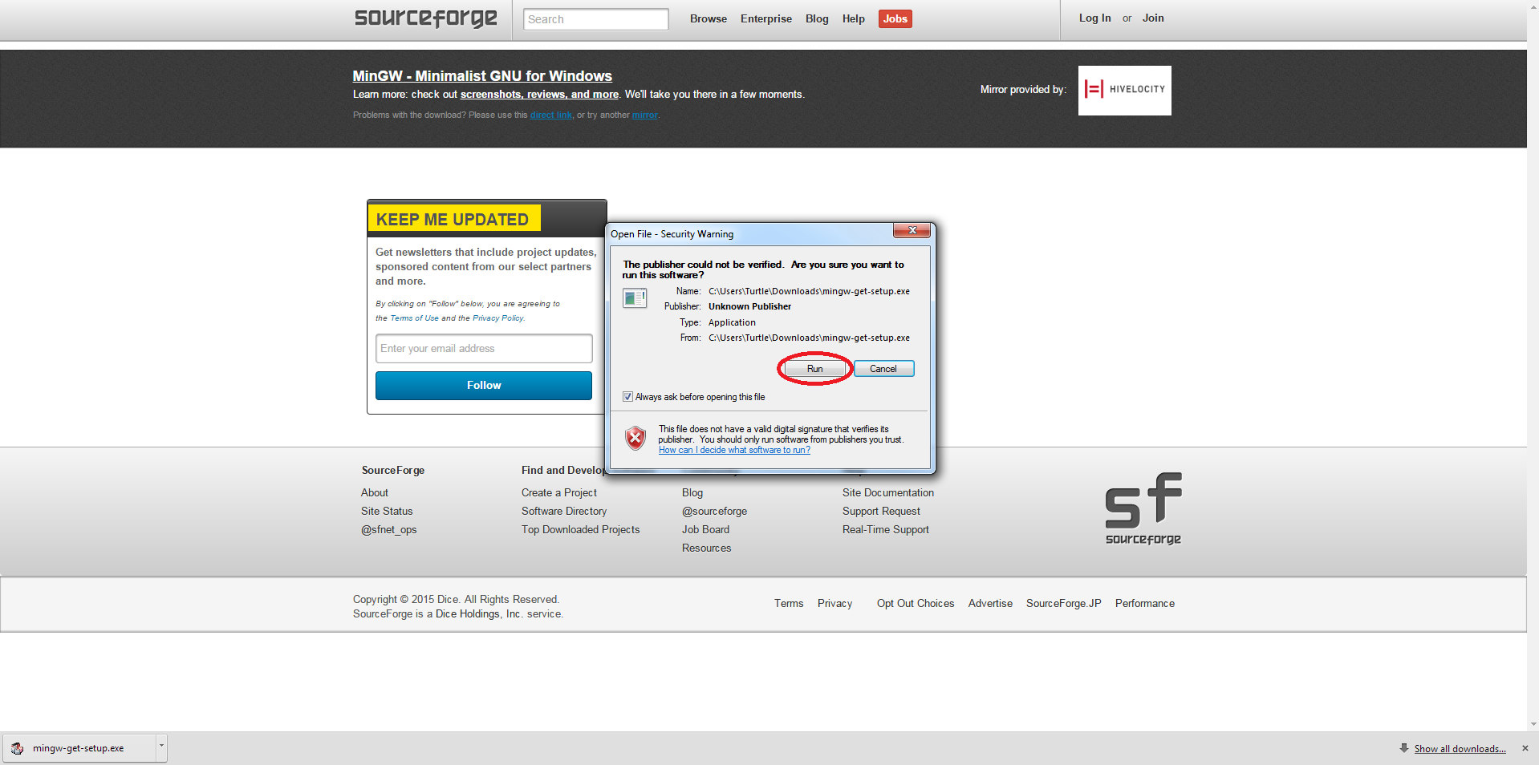
Task: Open the Browse menu
Action: pos(709,18)
